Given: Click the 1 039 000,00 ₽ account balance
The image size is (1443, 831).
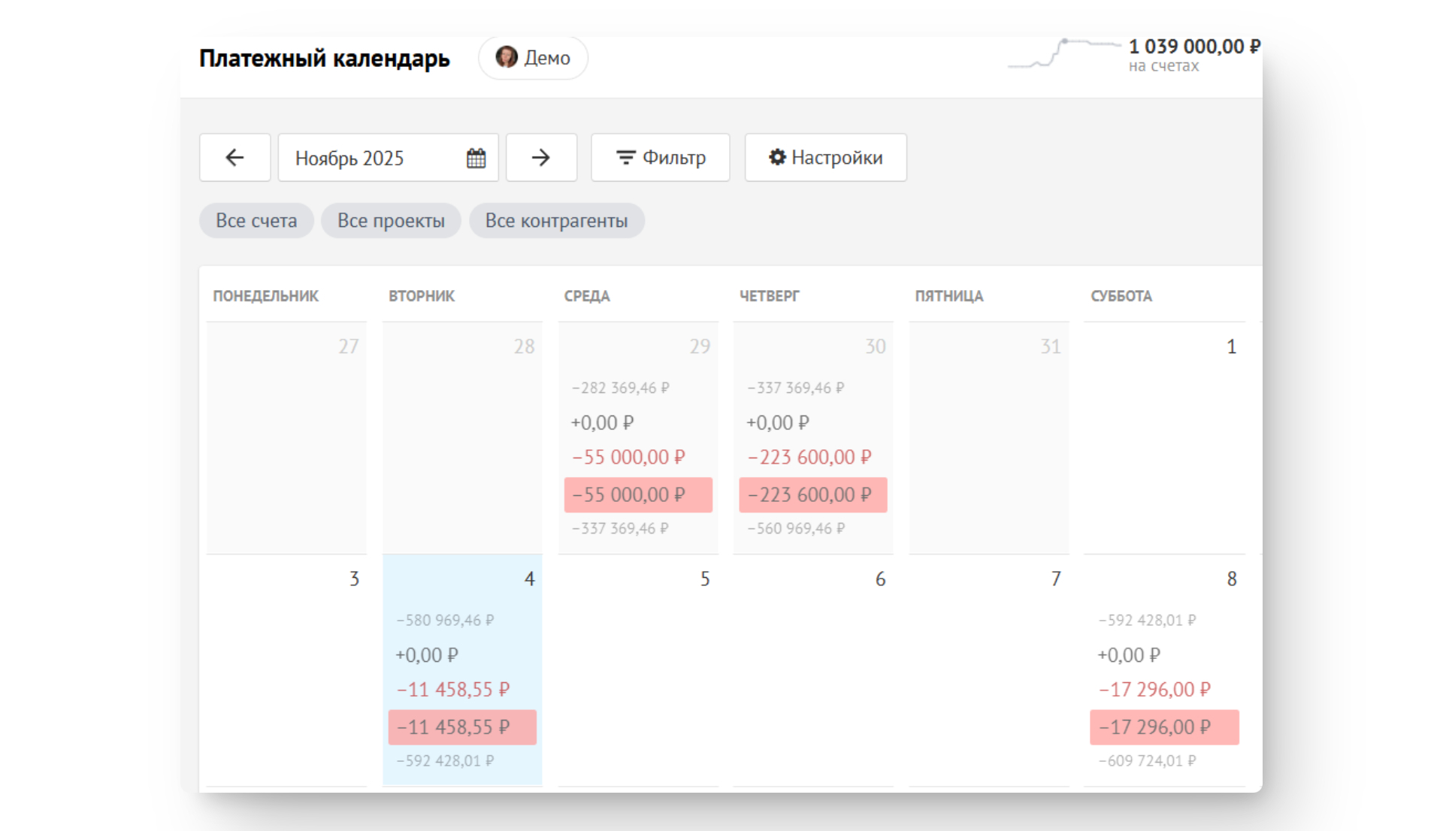Looking at the screenshot, I should click(x=1193, y=47).
